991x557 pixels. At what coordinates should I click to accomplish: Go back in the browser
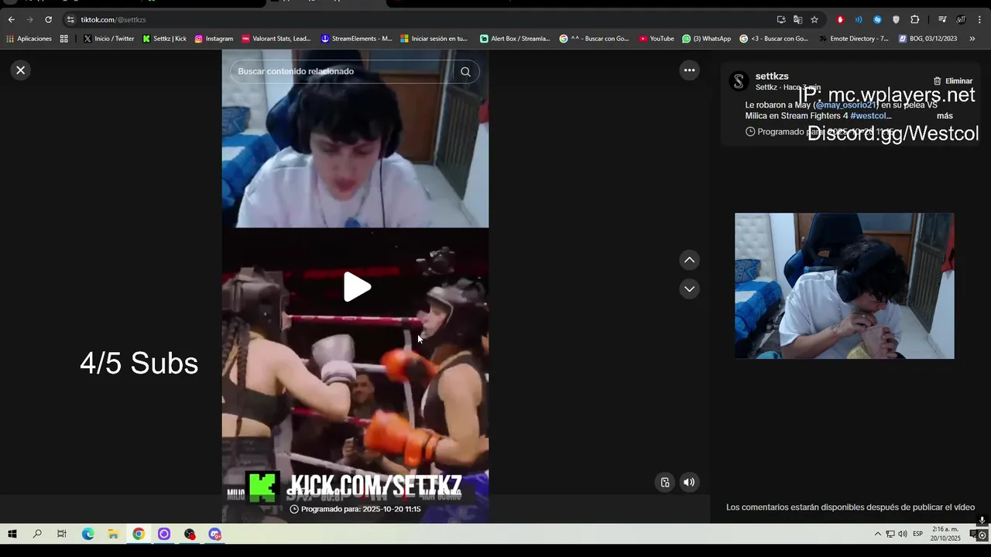[x=11, y=19]
